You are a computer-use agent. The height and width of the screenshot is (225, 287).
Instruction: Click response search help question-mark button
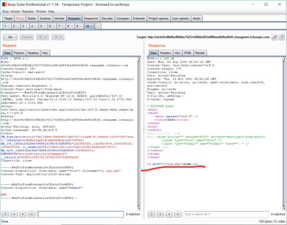coord(151,214)
